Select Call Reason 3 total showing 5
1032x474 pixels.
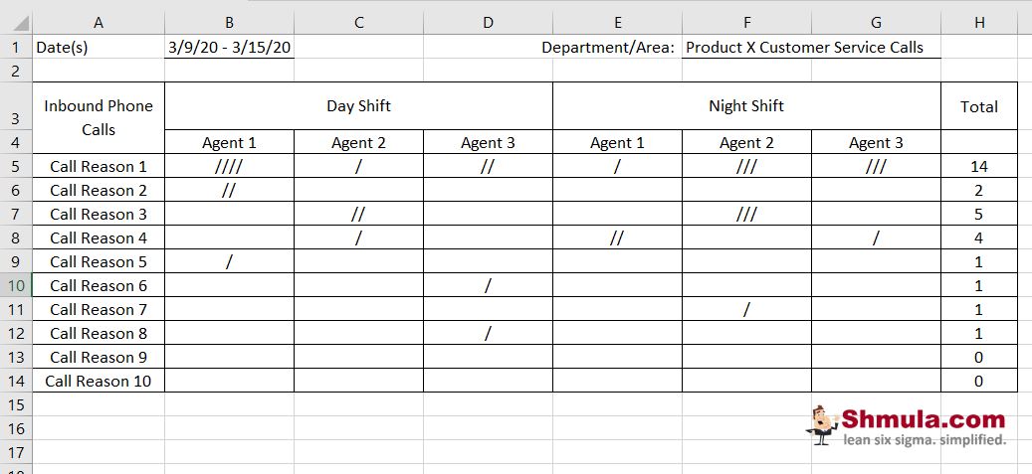[x=979, y=214]
